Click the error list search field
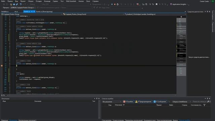The width and height of the screenshot is (215, 121). [x=200, y=102]
